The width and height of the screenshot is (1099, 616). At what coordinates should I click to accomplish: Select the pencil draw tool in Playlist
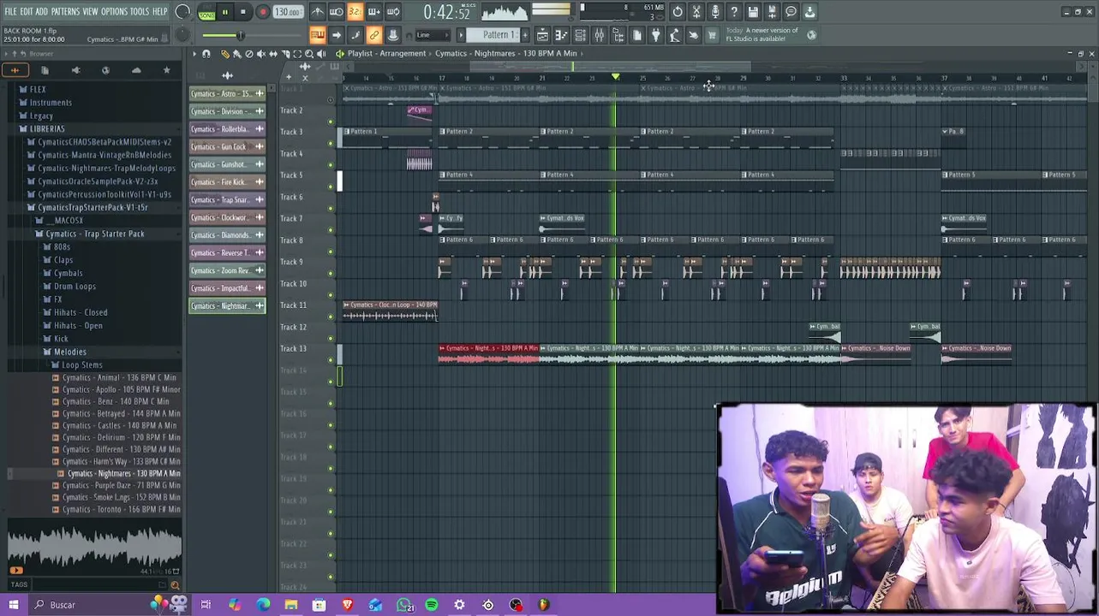click(x=225, y=54)
